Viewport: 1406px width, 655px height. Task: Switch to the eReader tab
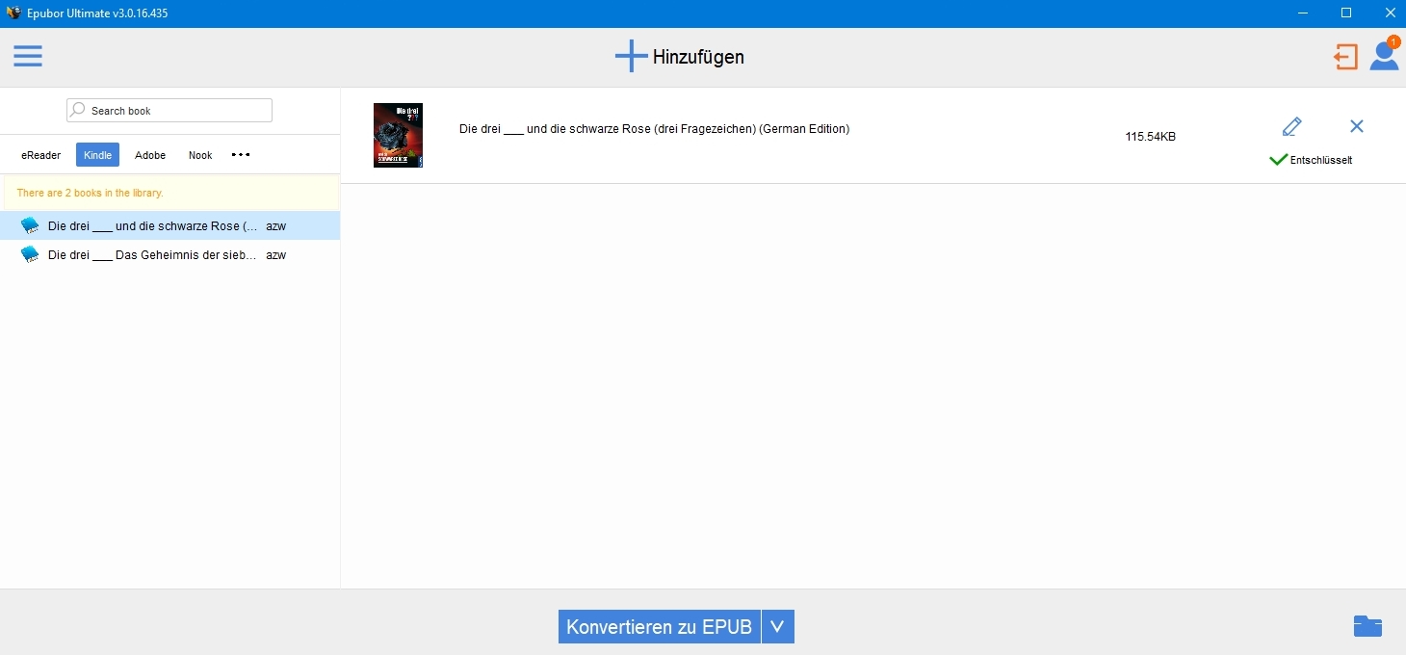tap(41, 155)
